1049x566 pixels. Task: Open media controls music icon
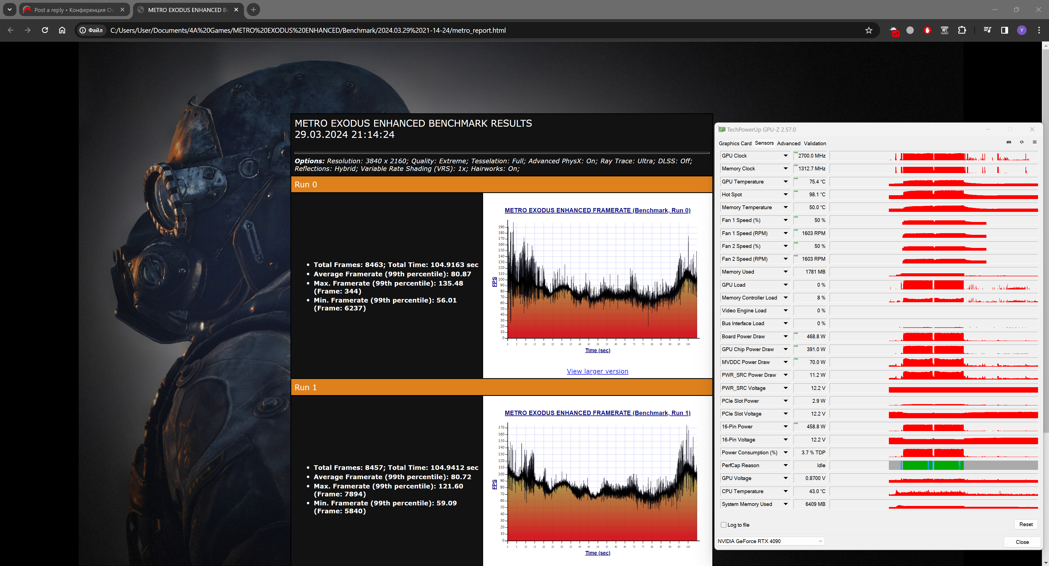pyautogui.click(x=987, y=31)
